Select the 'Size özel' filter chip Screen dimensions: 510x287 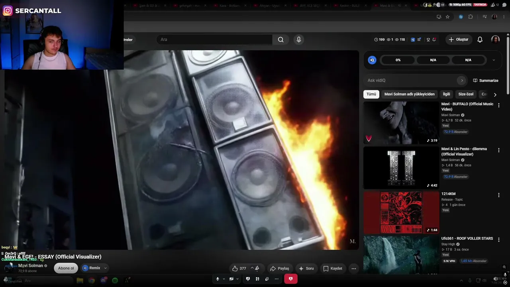(466, 94)
